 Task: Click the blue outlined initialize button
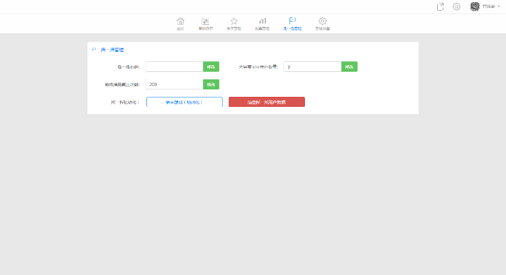coord(184,102)
